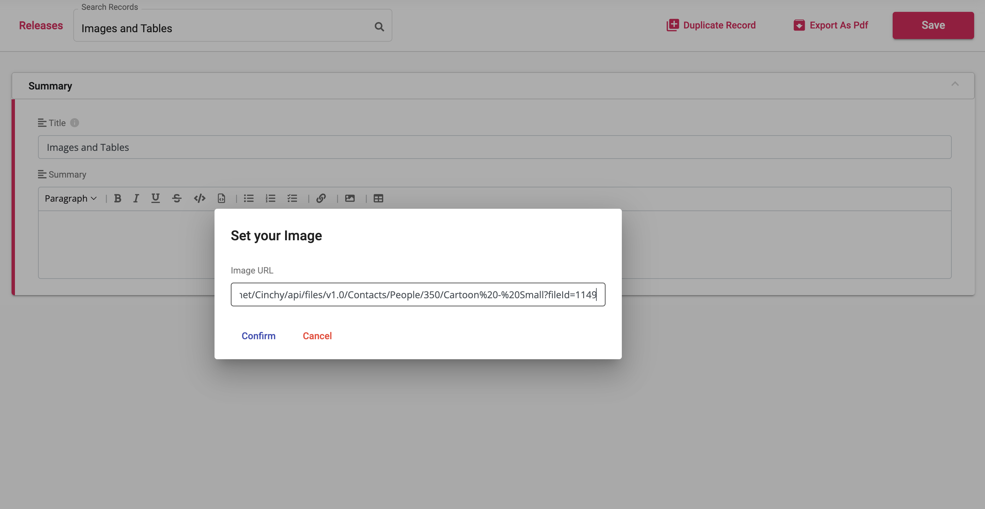Image resolution: width=985 pixels, height=509 pixels.
Task: Click the Code block icon
Action: click(220, 198)
